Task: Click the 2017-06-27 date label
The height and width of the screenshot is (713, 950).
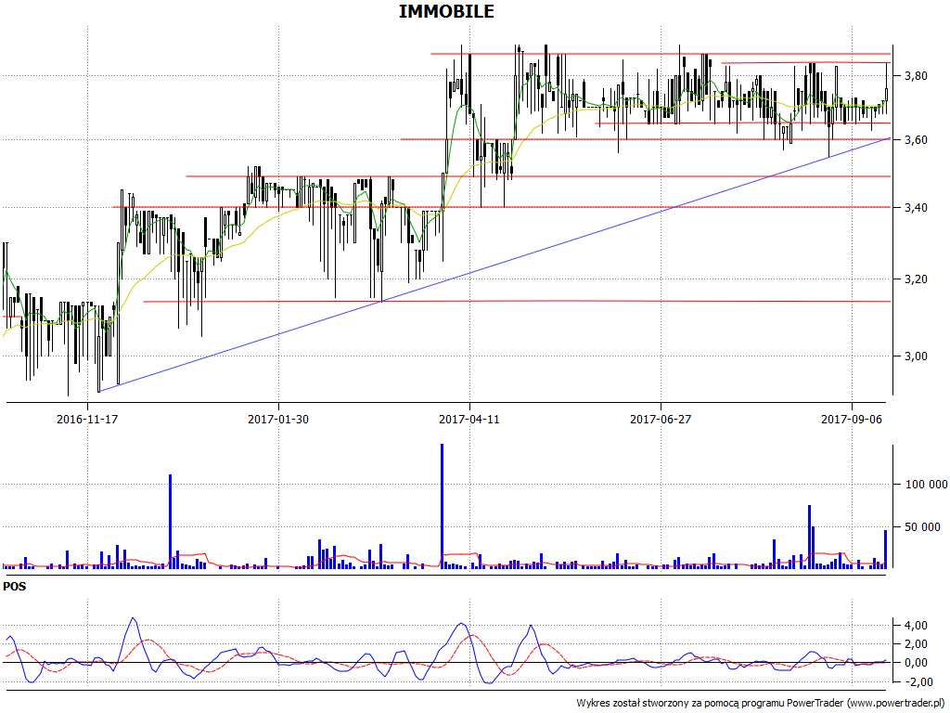Action: [661, 419]
